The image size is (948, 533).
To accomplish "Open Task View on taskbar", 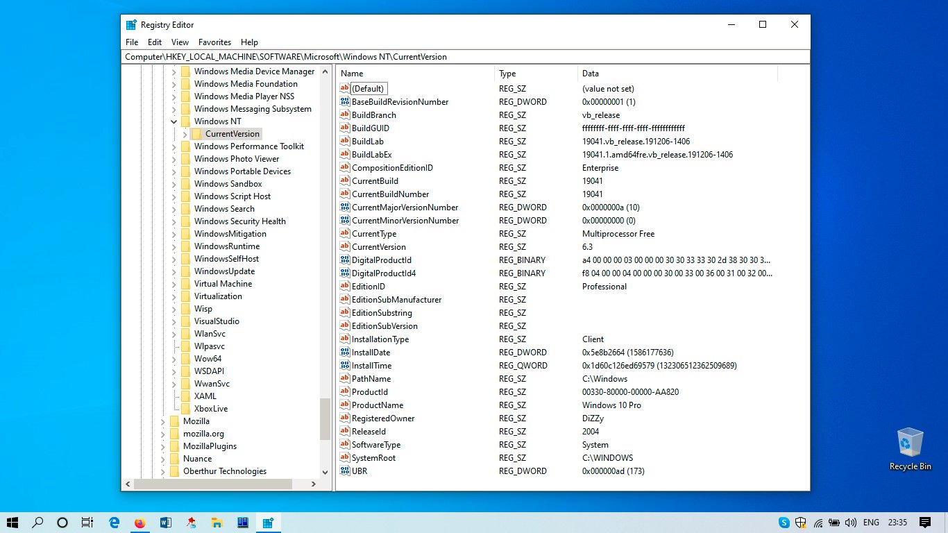I will [87, 523].
